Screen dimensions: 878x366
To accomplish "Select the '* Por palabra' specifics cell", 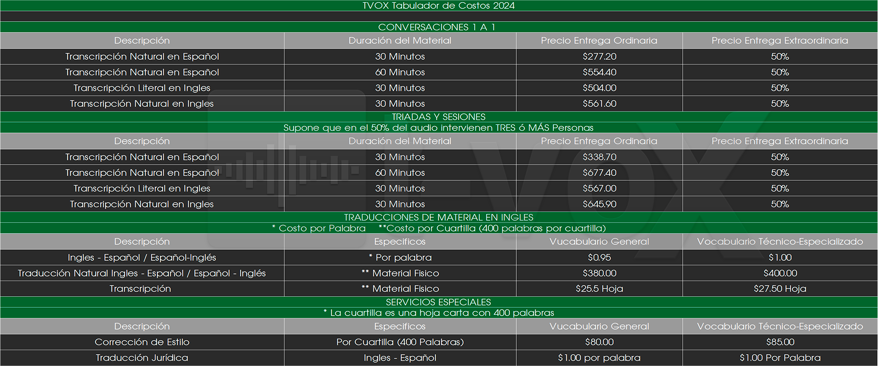I will coord(400,258).
